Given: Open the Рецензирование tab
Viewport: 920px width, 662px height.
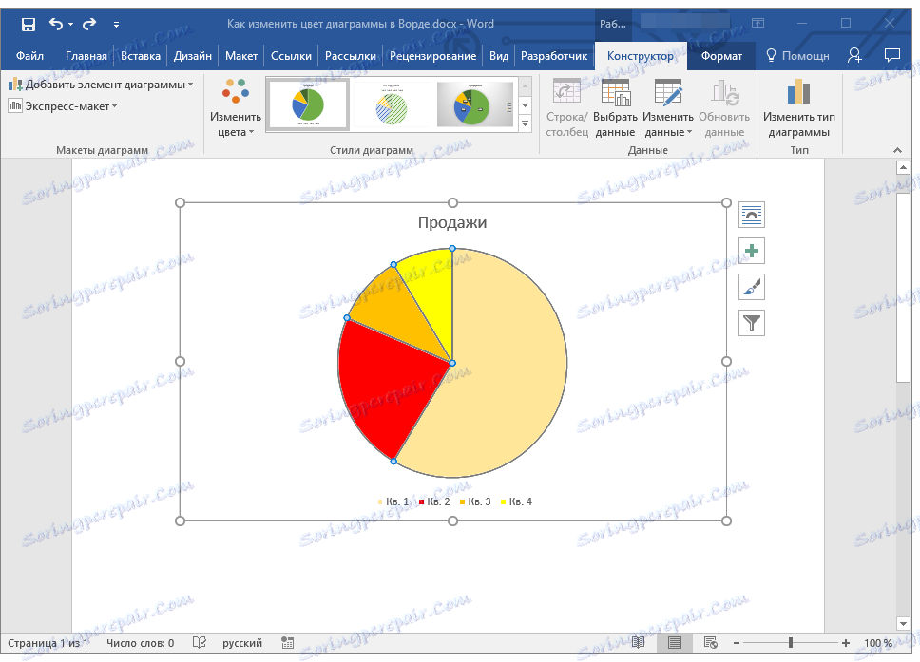Looking at the screenshot, I should point(432,56).
